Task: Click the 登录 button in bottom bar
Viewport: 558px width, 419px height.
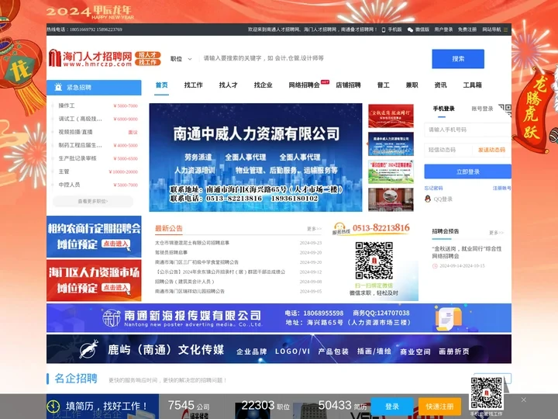Action: click(x=392, y=407)
